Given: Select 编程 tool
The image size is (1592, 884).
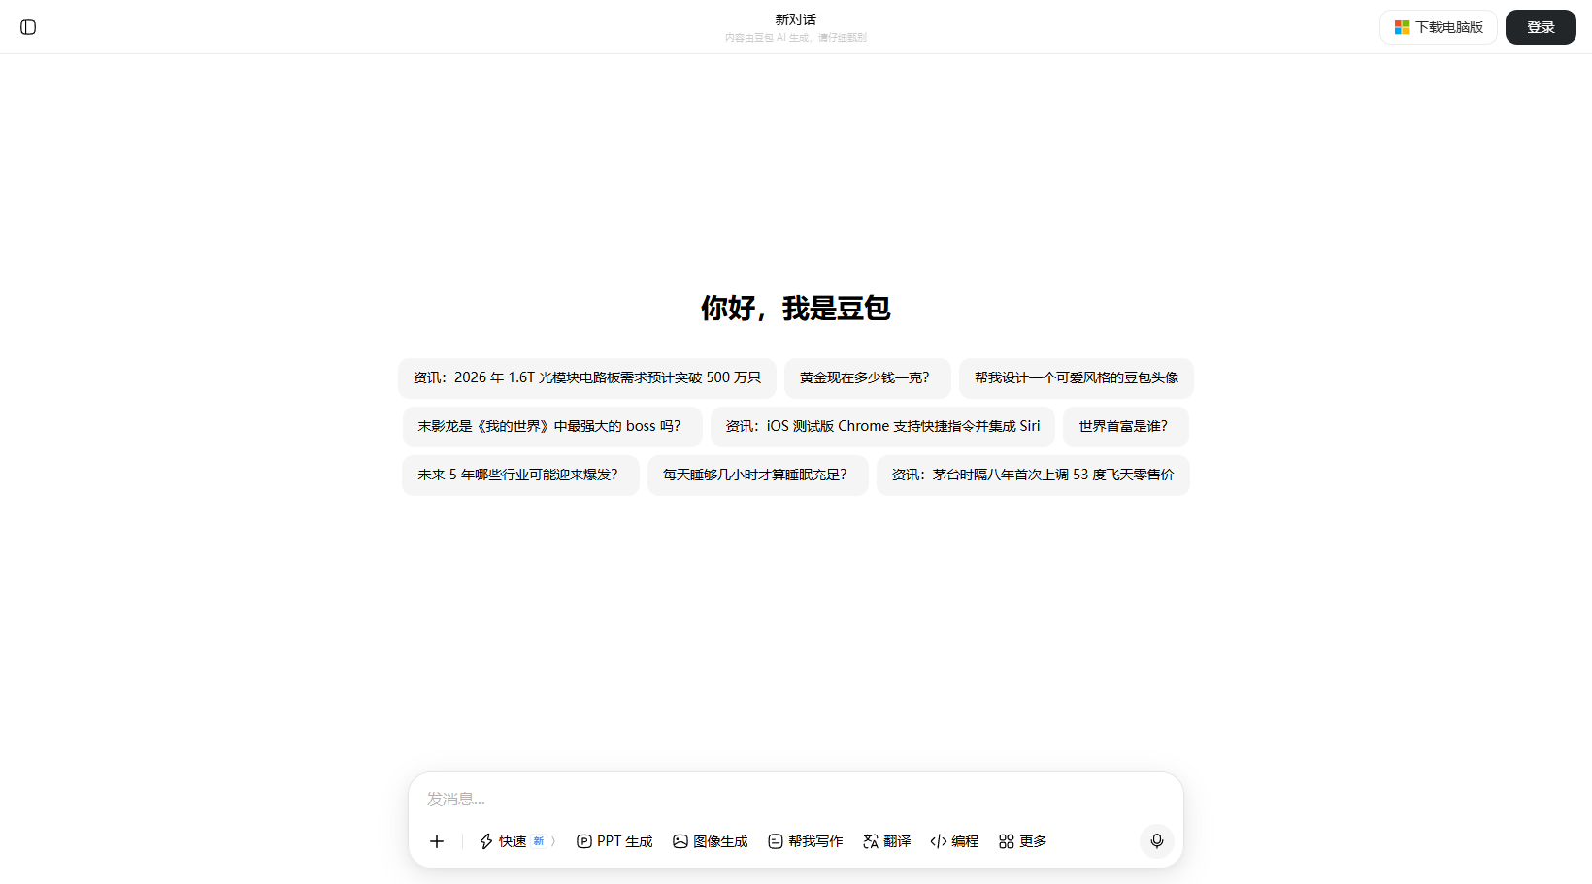Looking at the screenshot, I should pos(955,841).
